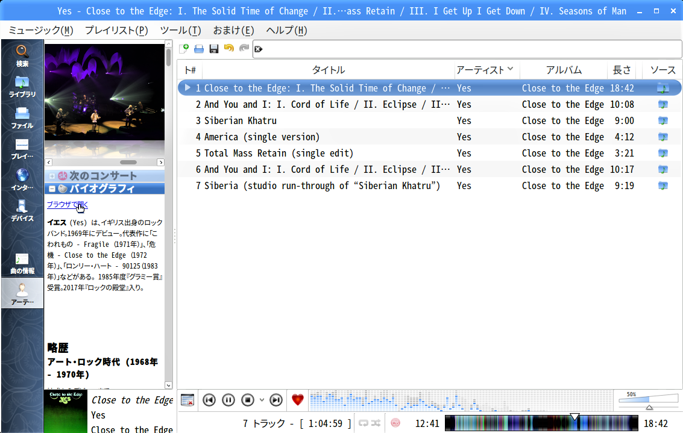Undo the last playlist change
Screen dimensions: 683x433
228,49
